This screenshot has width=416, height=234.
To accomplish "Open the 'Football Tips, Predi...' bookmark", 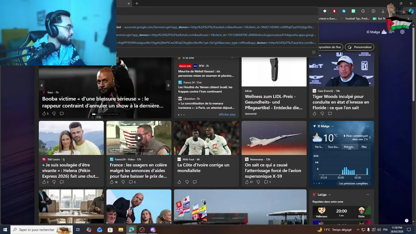I will 355,19.
